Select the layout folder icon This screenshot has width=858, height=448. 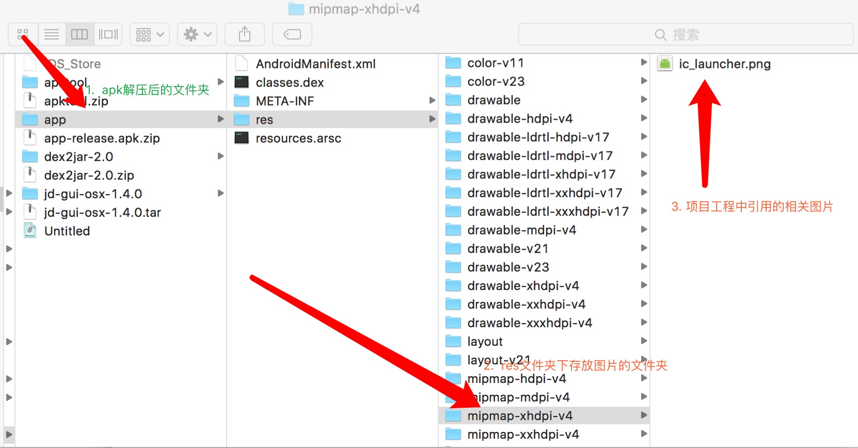(x=453, y=342)
